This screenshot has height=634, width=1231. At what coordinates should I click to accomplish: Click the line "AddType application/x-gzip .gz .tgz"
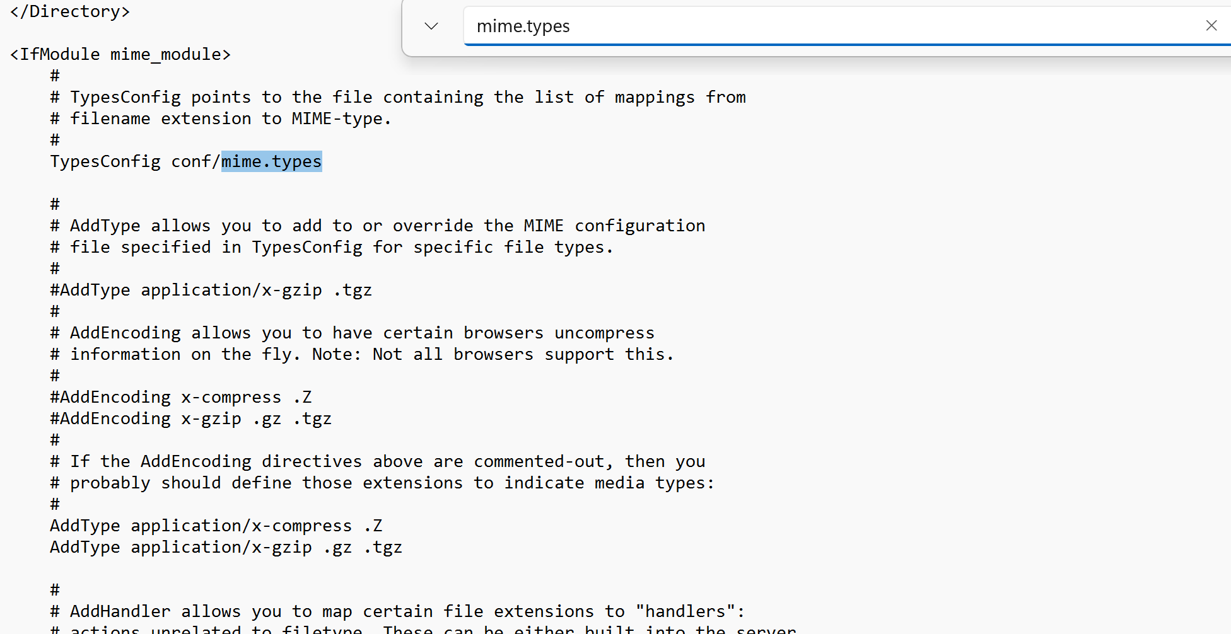(x=226, y=547)
